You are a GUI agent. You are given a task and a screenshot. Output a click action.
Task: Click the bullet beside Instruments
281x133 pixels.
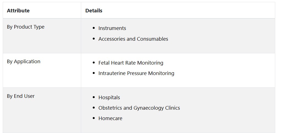(x=94, y=28)
